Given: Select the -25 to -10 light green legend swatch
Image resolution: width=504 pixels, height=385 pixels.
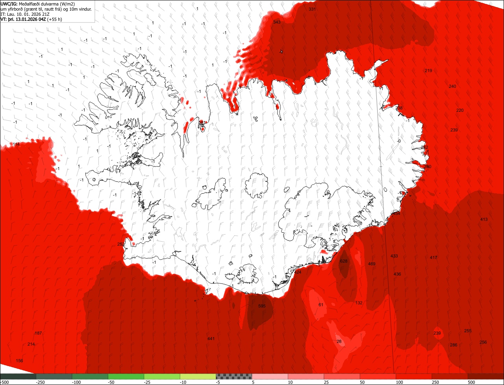Looking at the screenshot, I should coord(162,376).
